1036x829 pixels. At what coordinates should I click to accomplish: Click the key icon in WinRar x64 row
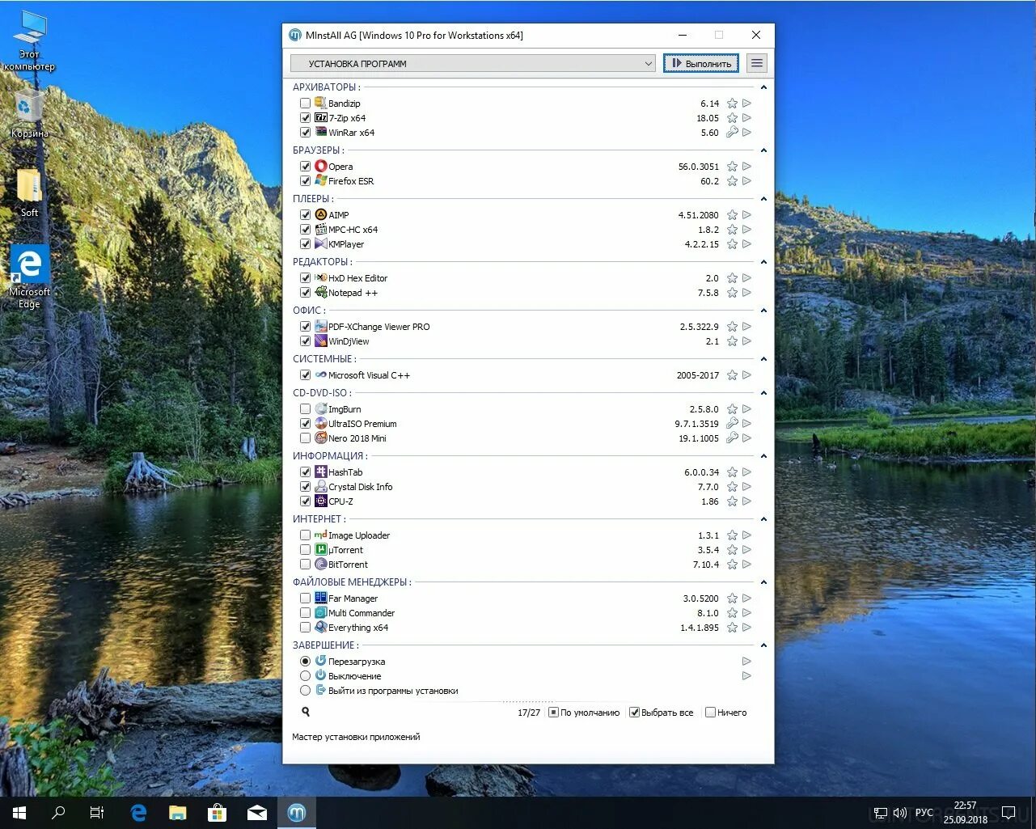click(x=732, y=133)
